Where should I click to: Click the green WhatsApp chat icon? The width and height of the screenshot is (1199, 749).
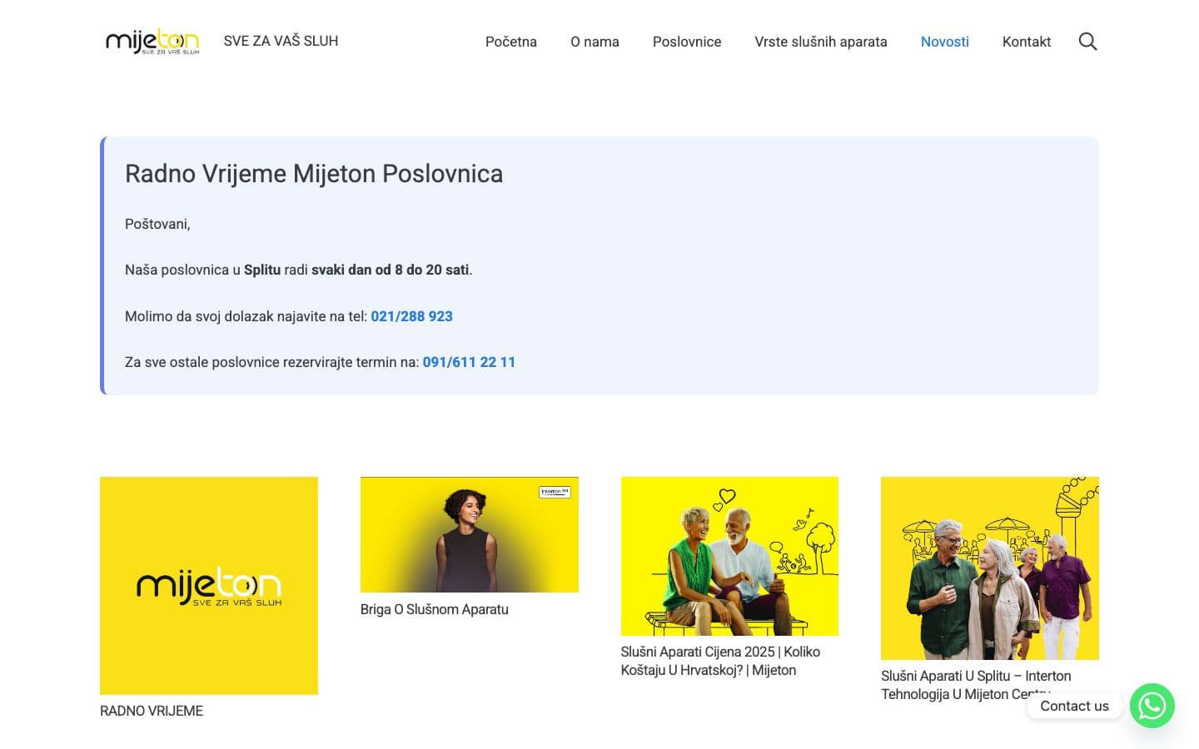(1152, 706)
